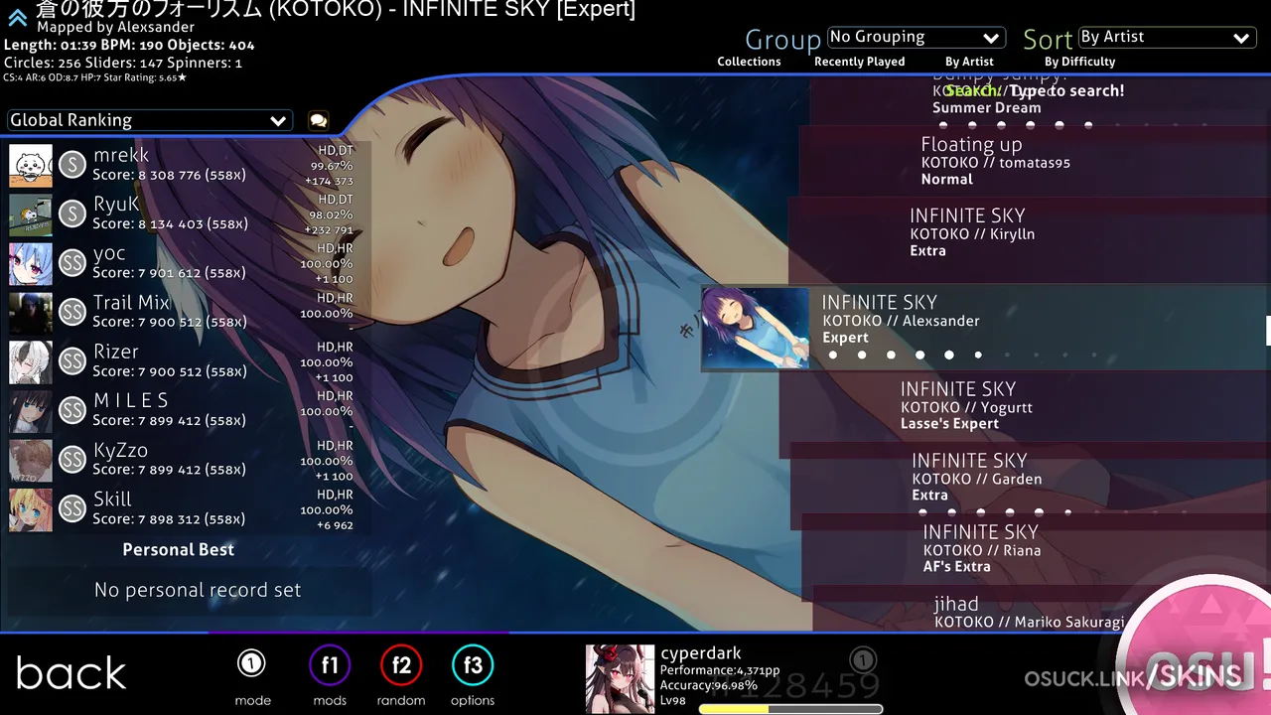The height and width of the screenshot is (715, 1271).
Task: Click RyuK's player avatar
Action: (x=31, y=214)
